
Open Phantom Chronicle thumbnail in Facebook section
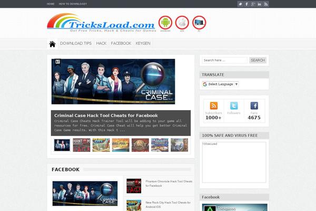click(134, 186)
